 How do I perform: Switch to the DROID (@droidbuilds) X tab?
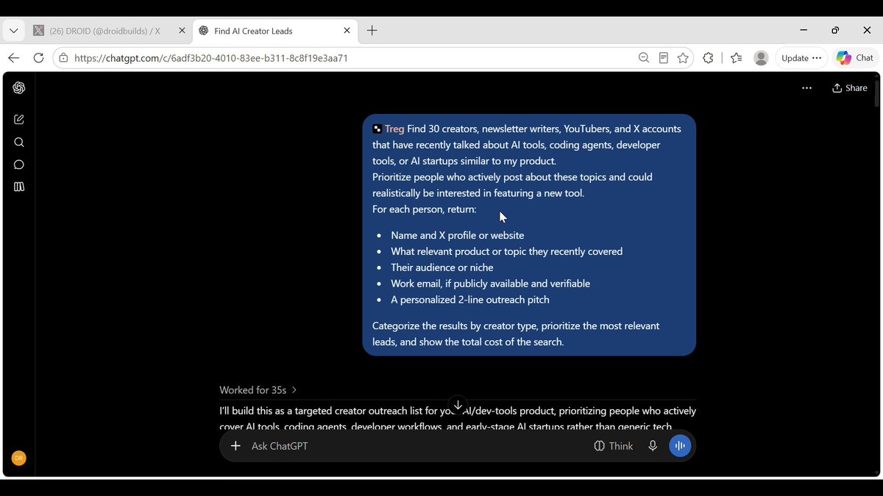click(x=110, y=31)
